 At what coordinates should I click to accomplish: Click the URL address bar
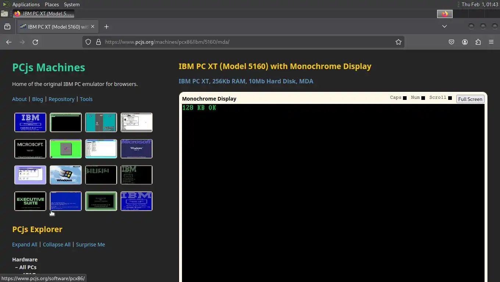[x=243, y=42]
